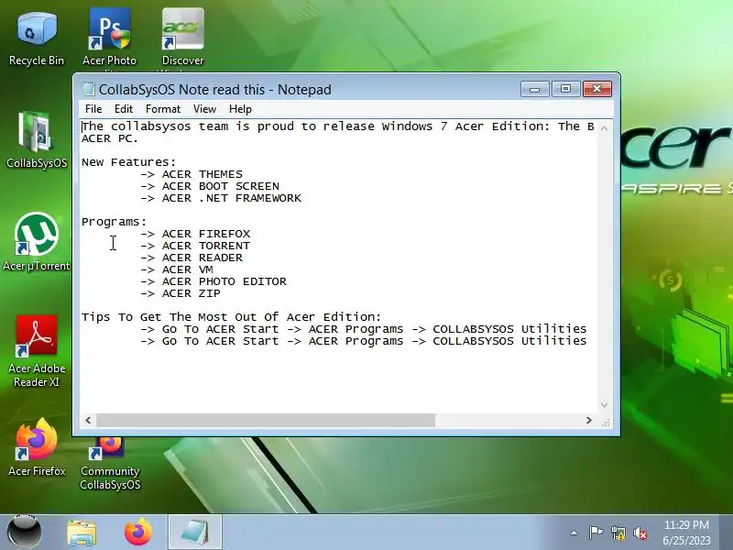Click the muted volume tray icon
Screen dimensions: 733x550
pos(640,533)
